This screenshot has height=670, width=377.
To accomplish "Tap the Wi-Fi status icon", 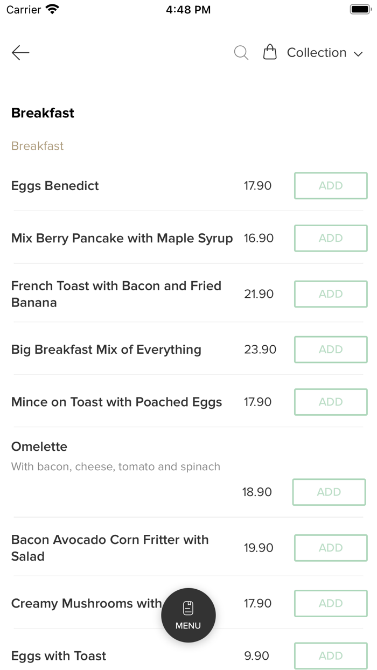I will tap(52, 10).
